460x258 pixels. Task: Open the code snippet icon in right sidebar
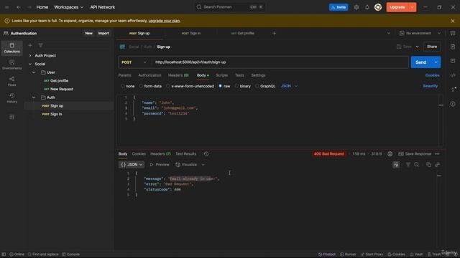[x=453, y=75]
